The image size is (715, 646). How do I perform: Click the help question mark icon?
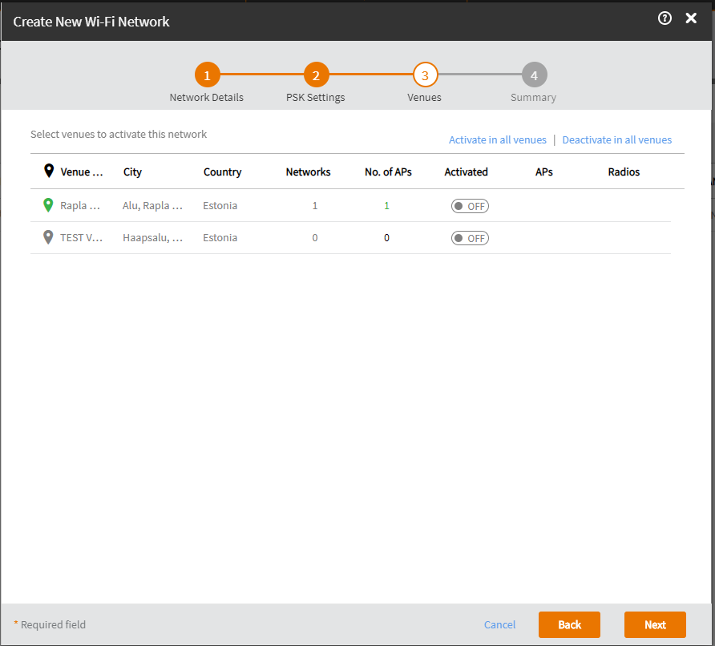tap(665, 18)
